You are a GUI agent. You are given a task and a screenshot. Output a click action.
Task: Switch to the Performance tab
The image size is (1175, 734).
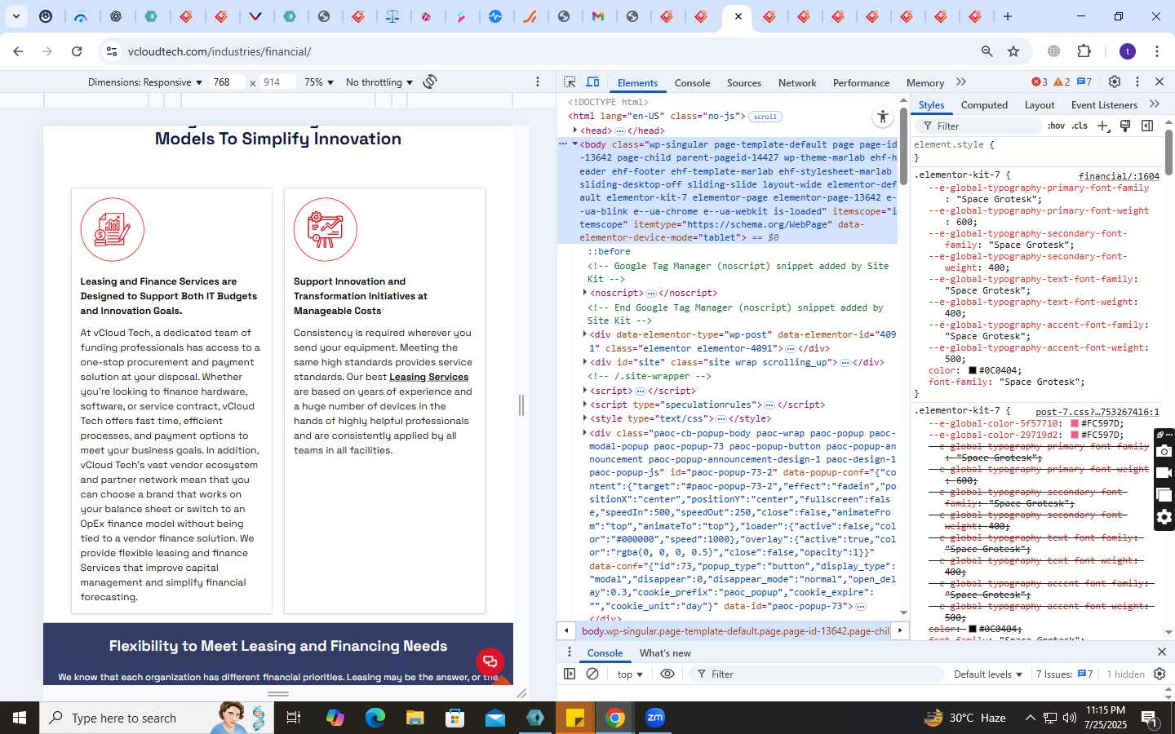point(861,83)
